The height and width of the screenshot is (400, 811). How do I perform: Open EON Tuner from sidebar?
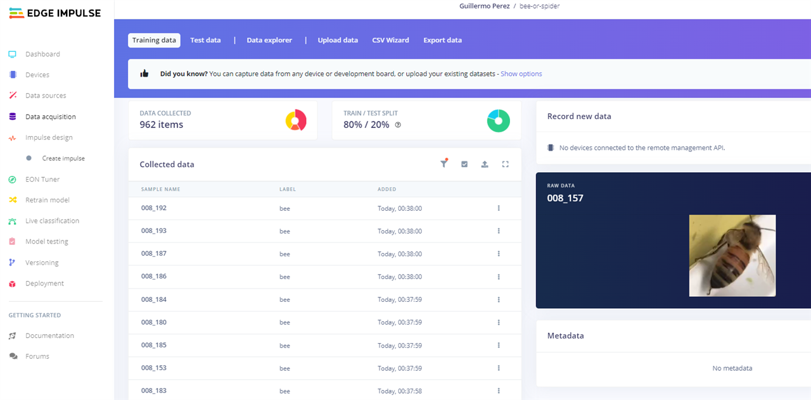pos(42,179)
